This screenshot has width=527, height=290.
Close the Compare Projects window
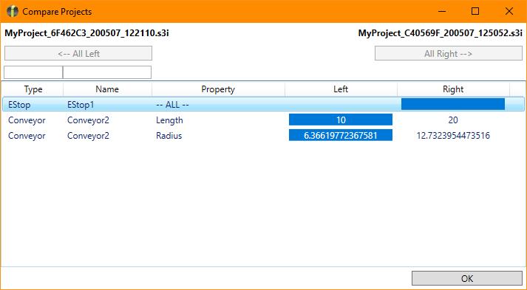tap(509, 11)
